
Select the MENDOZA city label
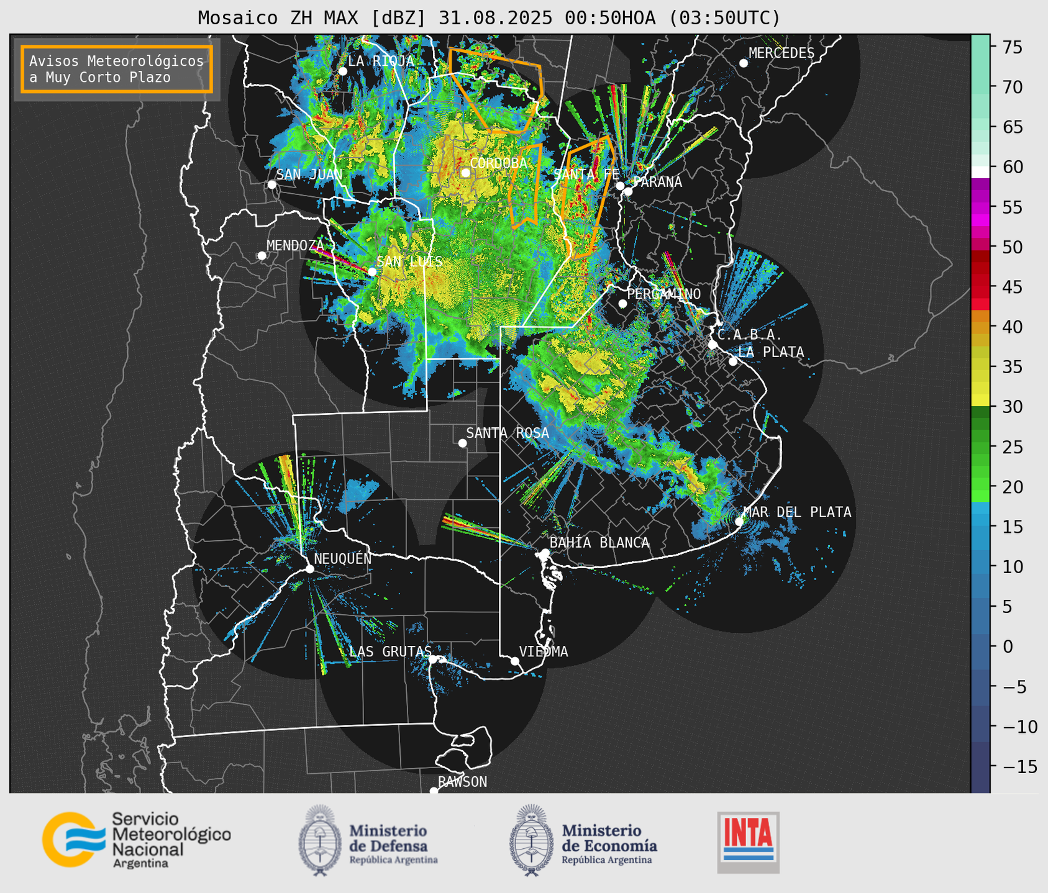(295, 245)
